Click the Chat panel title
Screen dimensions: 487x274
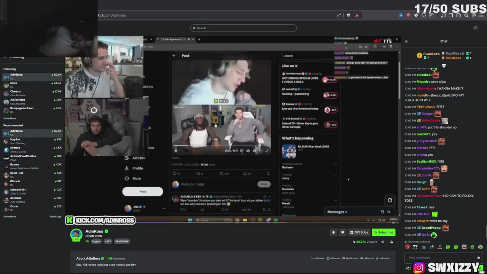tap(444, 41)
